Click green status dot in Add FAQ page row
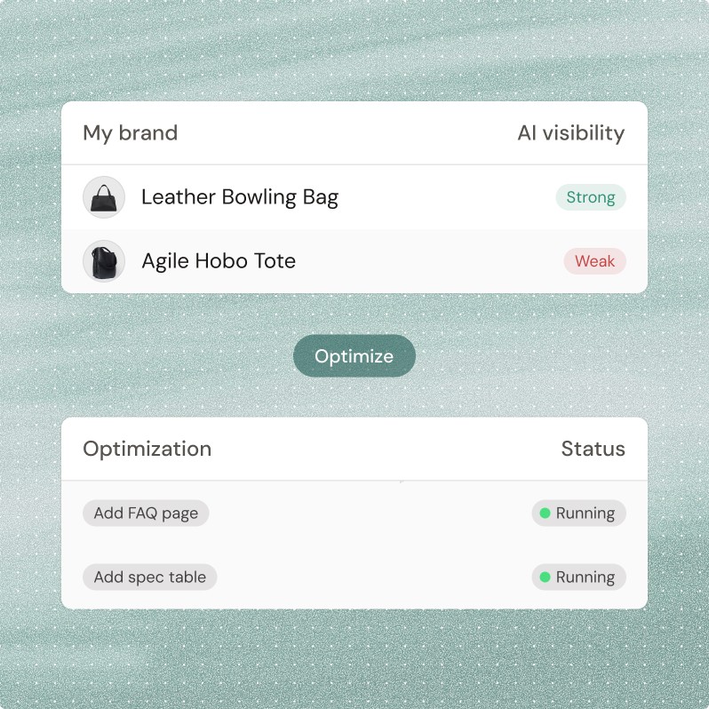 click(545, 514)
